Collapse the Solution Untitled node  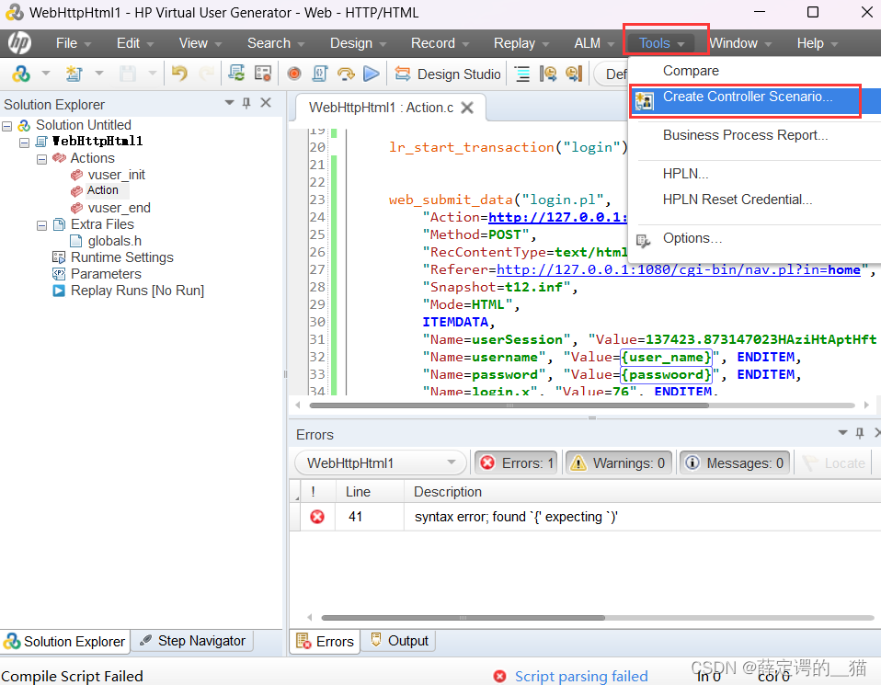coord(7,125)
